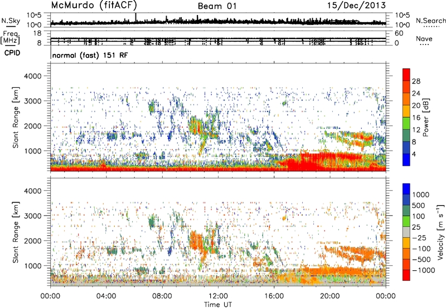Click the gray segment of velocity colorbar

pyautogui.click(x=406, y=232)
